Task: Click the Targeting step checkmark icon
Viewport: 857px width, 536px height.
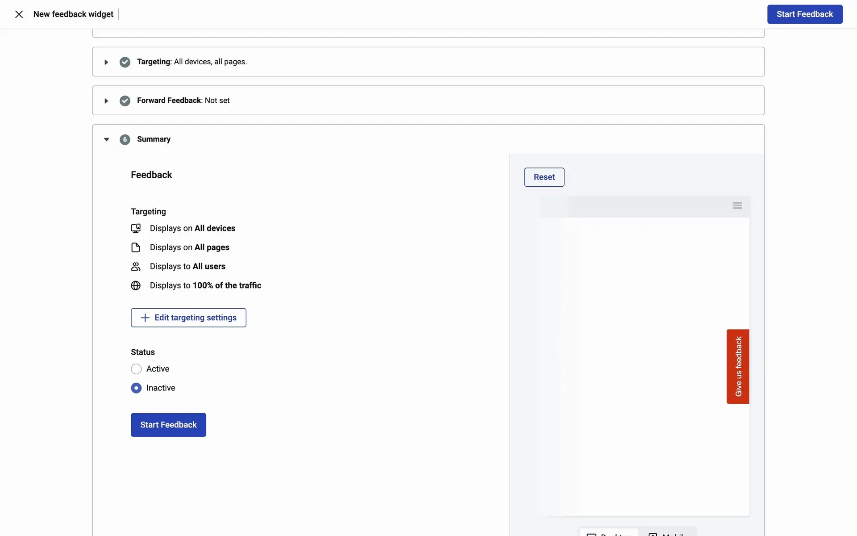Action: (125, 62)
